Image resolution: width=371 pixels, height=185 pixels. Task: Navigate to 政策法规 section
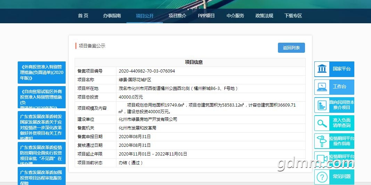tap(264, 16)
